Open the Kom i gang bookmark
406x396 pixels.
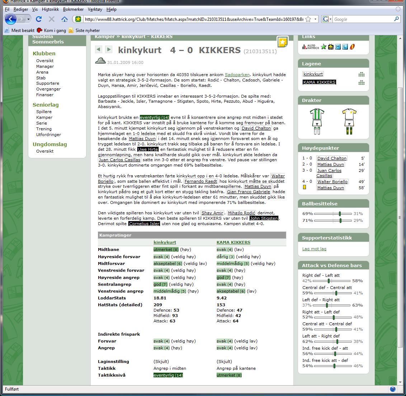[x=52, y=30]
